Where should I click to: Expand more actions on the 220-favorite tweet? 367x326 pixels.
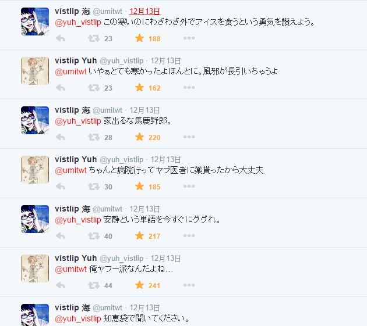point(189,137)
